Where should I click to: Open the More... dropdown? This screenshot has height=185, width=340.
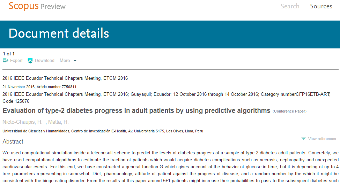tap(68, 61)
